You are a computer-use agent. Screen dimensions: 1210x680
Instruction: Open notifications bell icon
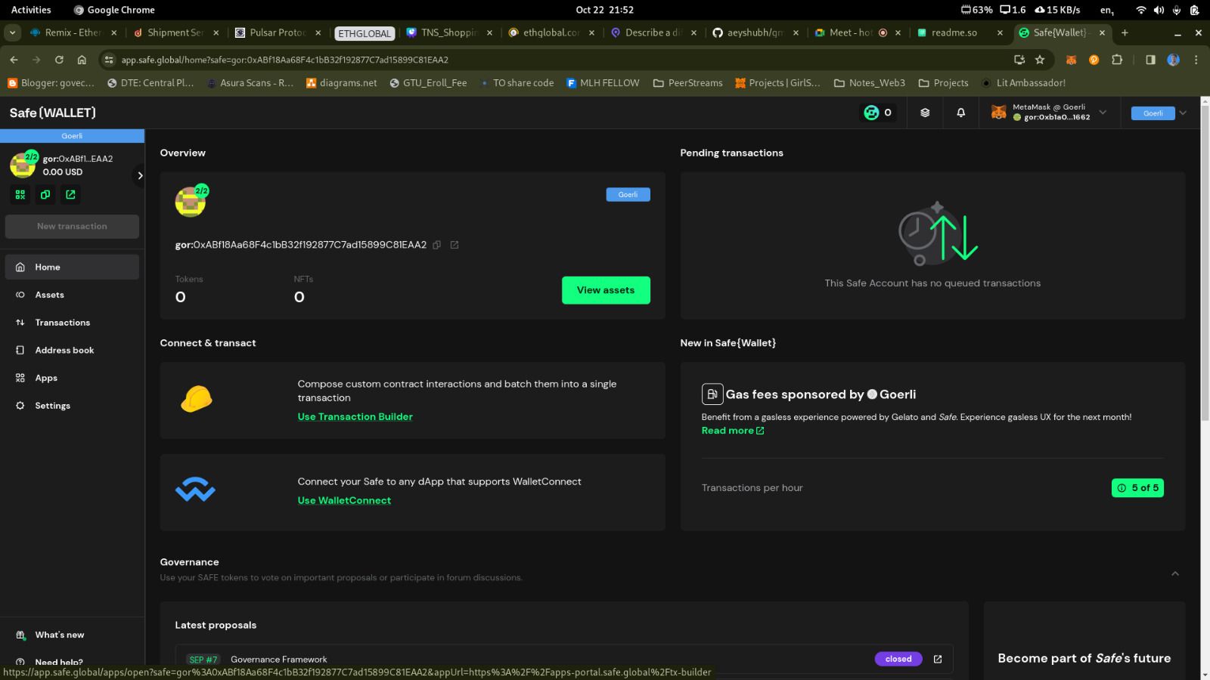click(960, 113)
